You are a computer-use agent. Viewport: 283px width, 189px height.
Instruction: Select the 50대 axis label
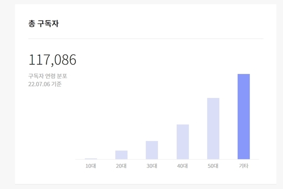coord(213,166)
